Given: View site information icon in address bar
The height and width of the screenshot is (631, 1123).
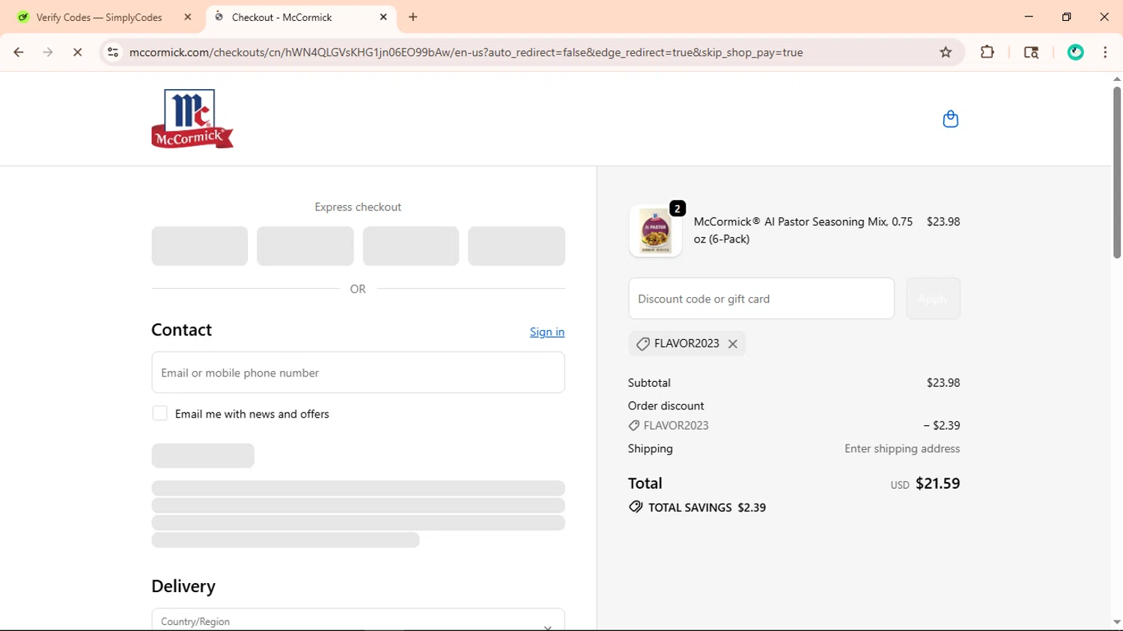Looking at the screenshot, I should coord(113,52).
